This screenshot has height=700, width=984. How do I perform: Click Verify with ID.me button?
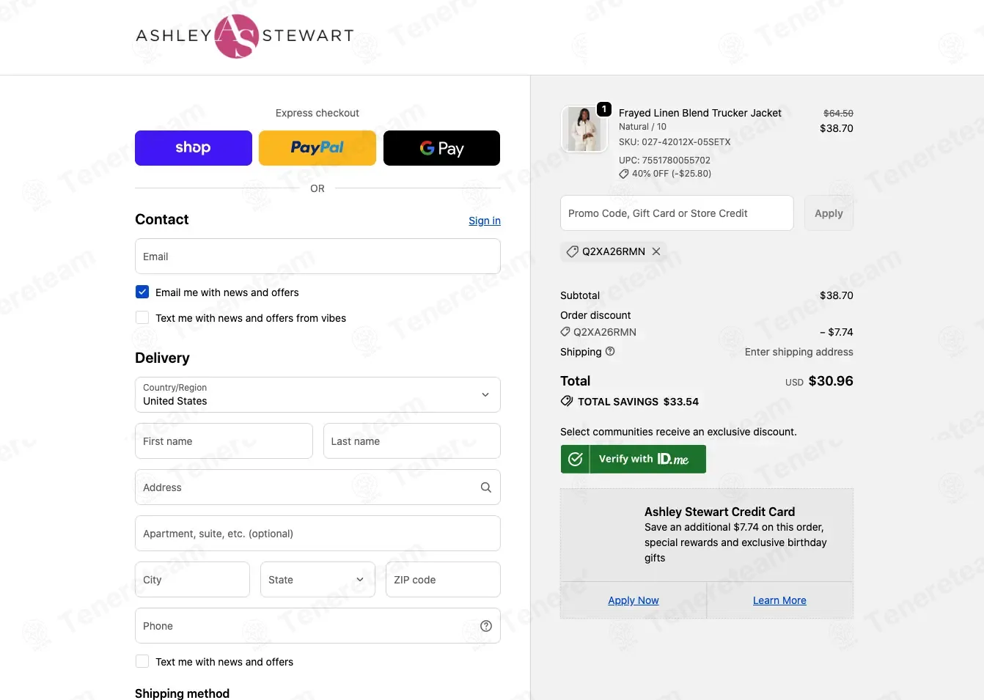tap(634, 459)
